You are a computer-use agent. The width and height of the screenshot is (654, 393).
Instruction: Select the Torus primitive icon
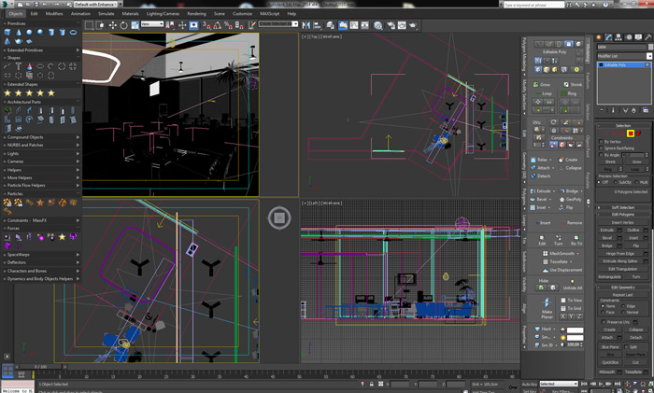click(73, 32)
